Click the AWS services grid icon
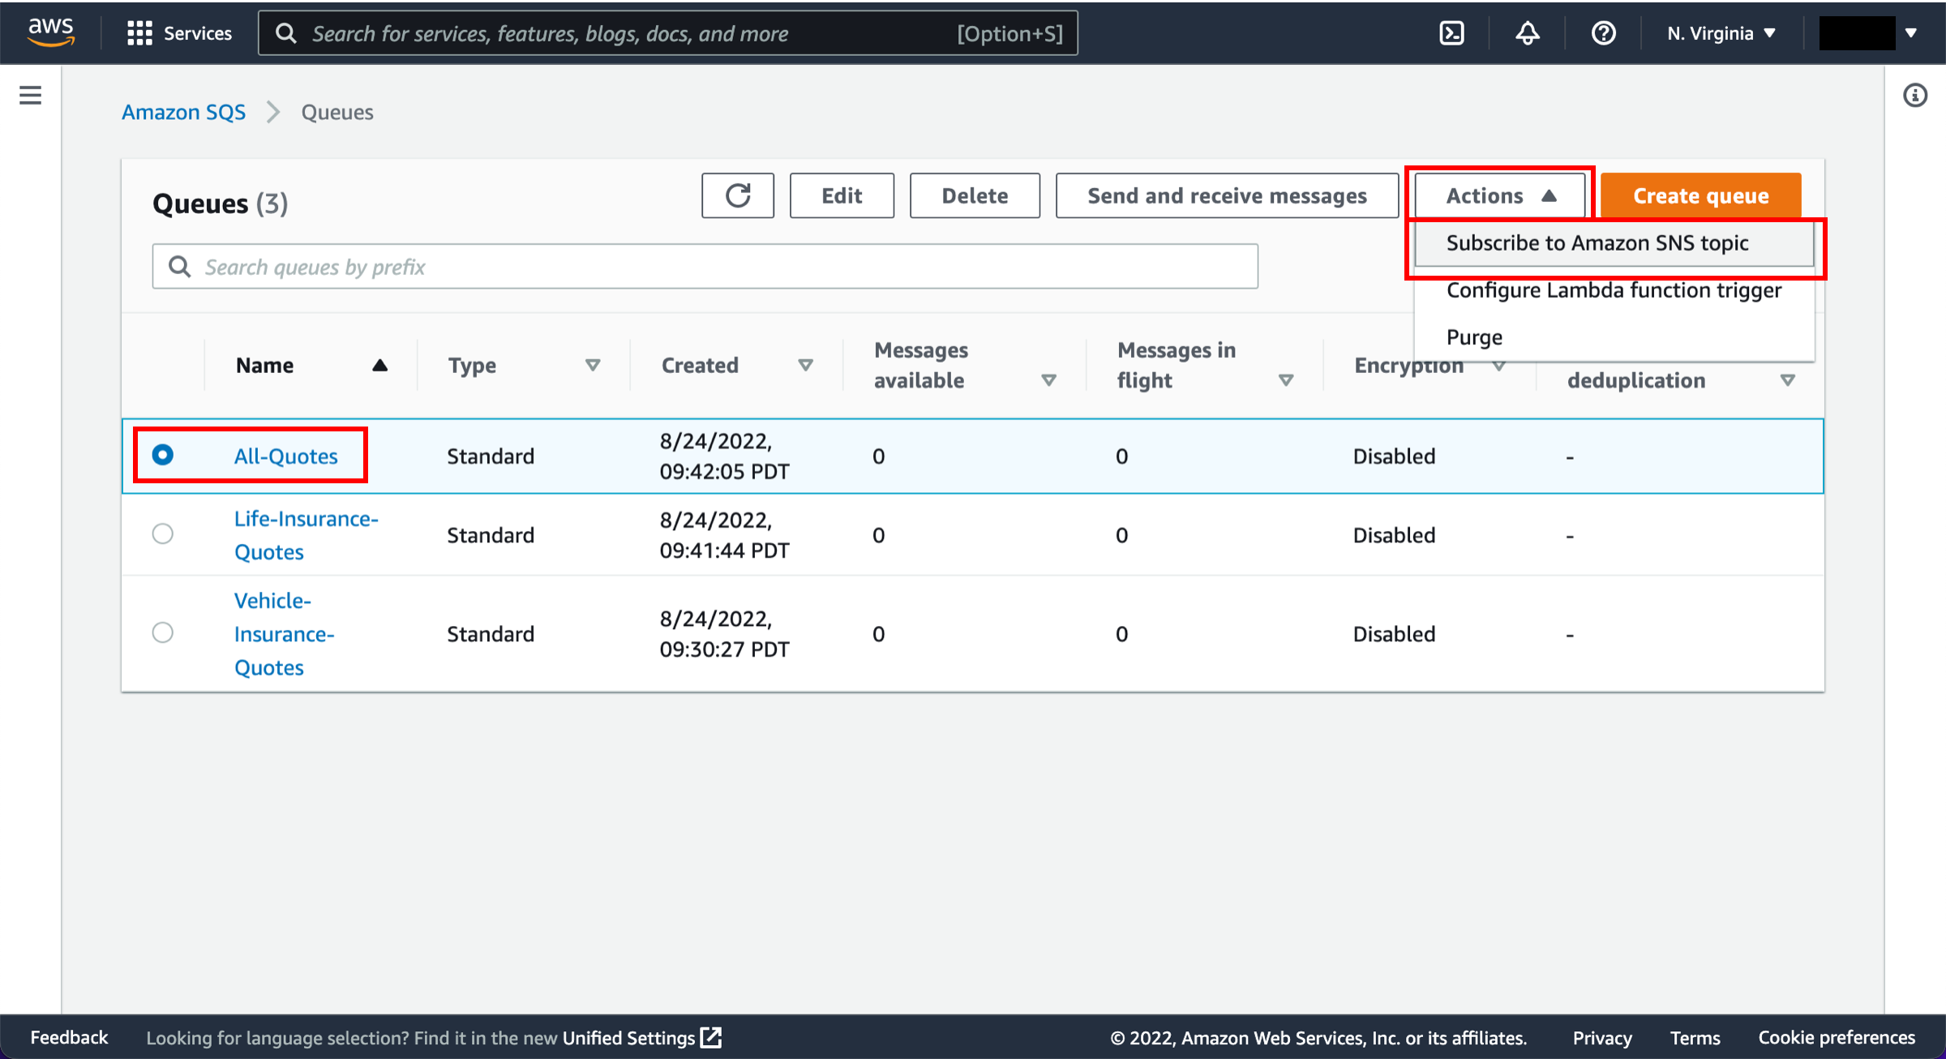Viewport: 1946px width, 1059px height. 138,32
